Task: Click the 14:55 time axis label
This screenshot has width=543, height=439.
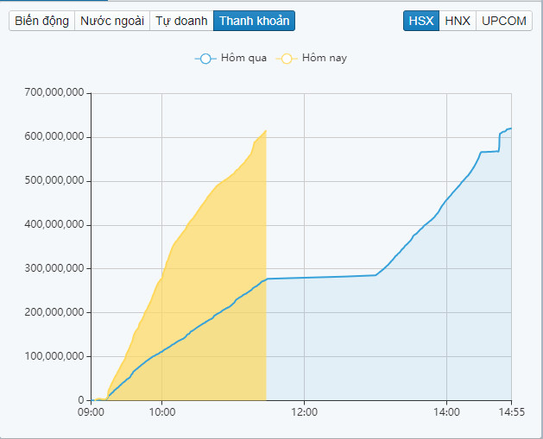Action: [x=511, y=412]
